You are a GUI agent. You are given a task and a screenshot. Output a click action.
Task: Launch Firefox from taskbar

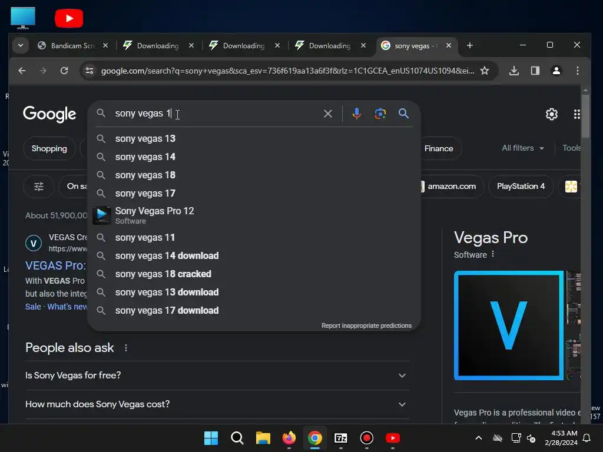pos(289,438)
